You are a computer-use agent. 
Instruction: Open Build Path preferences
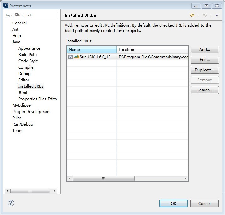pyautogui.click(x=27, y=55)
